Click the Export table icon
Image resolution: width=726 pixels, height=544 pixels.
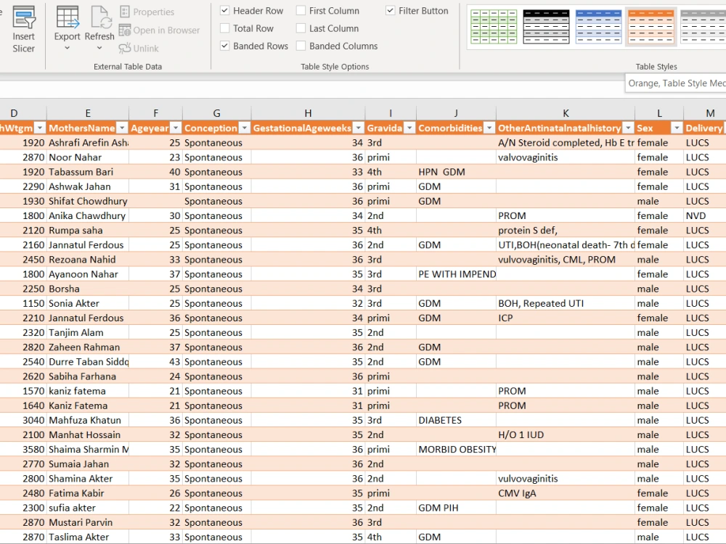pyautogui.click(x=67, y=17)
